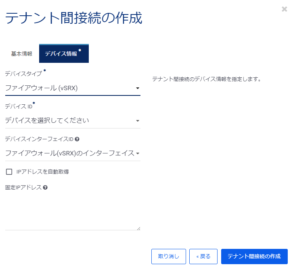Click the caret arrow of デバイス ID

[x=137, y=121]
